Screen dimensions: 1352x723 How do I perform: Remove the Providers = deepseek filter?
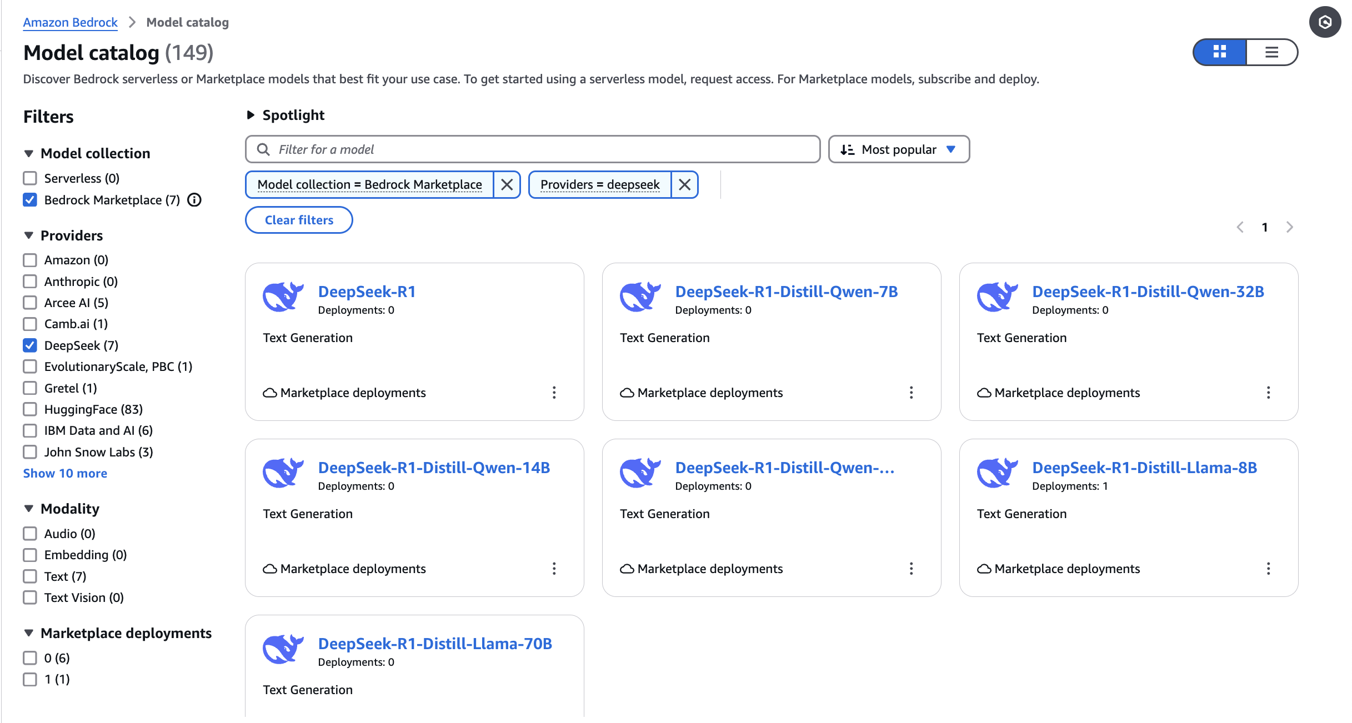684,184
